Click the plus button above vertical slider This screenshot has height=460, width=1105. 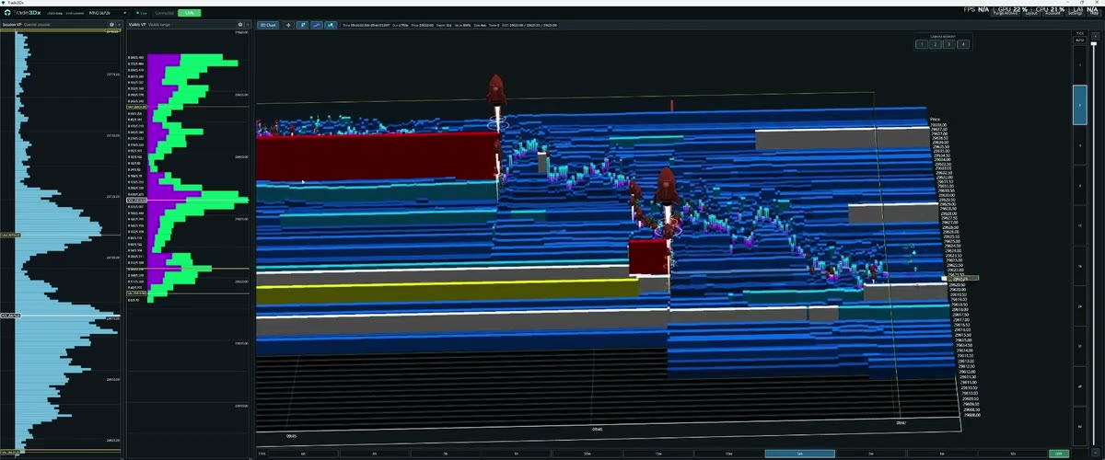(1095, 37)
